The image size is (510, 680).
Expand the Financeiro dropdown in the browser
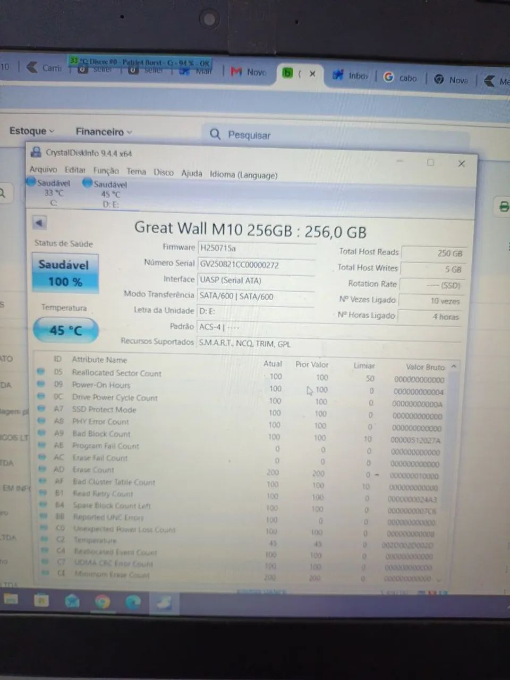click(104, 132)
